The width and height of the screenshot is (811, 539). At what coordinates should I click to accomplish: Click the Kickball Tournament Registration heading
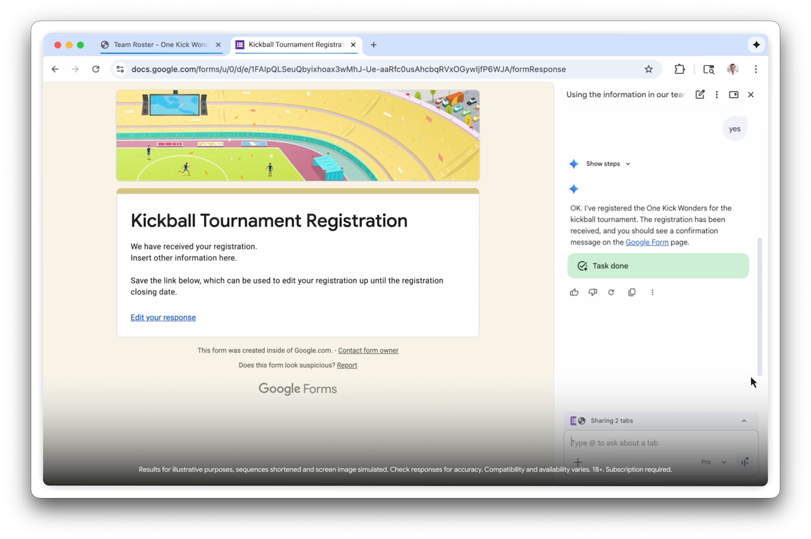pyautogui.click(x=269, y=220)
